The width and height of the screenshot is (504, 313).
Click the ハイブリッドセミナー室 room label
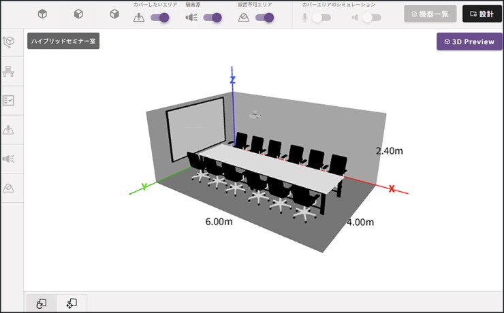point(63,42)
